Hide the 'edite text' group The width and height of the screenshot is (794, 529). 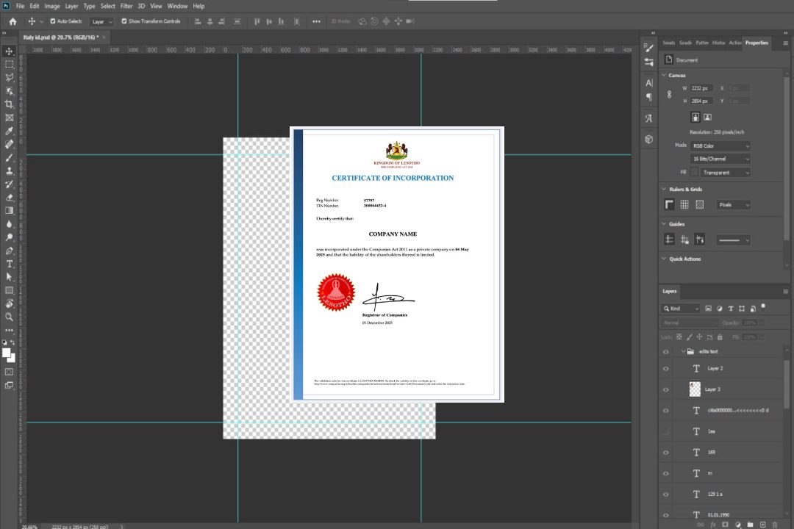(x=666, y=352)
